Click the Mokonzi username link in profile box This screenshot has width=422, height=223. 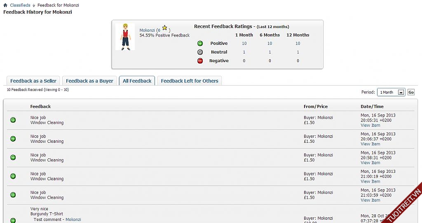coord(147,30)
